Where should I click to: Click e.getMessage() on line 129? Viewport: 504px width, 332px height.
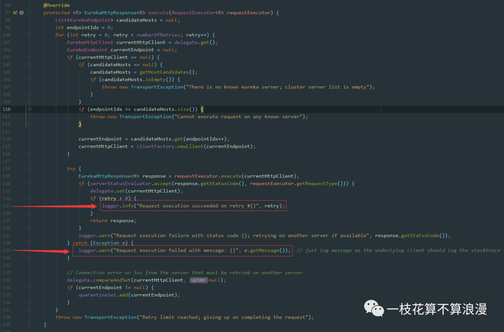point(266,250)
